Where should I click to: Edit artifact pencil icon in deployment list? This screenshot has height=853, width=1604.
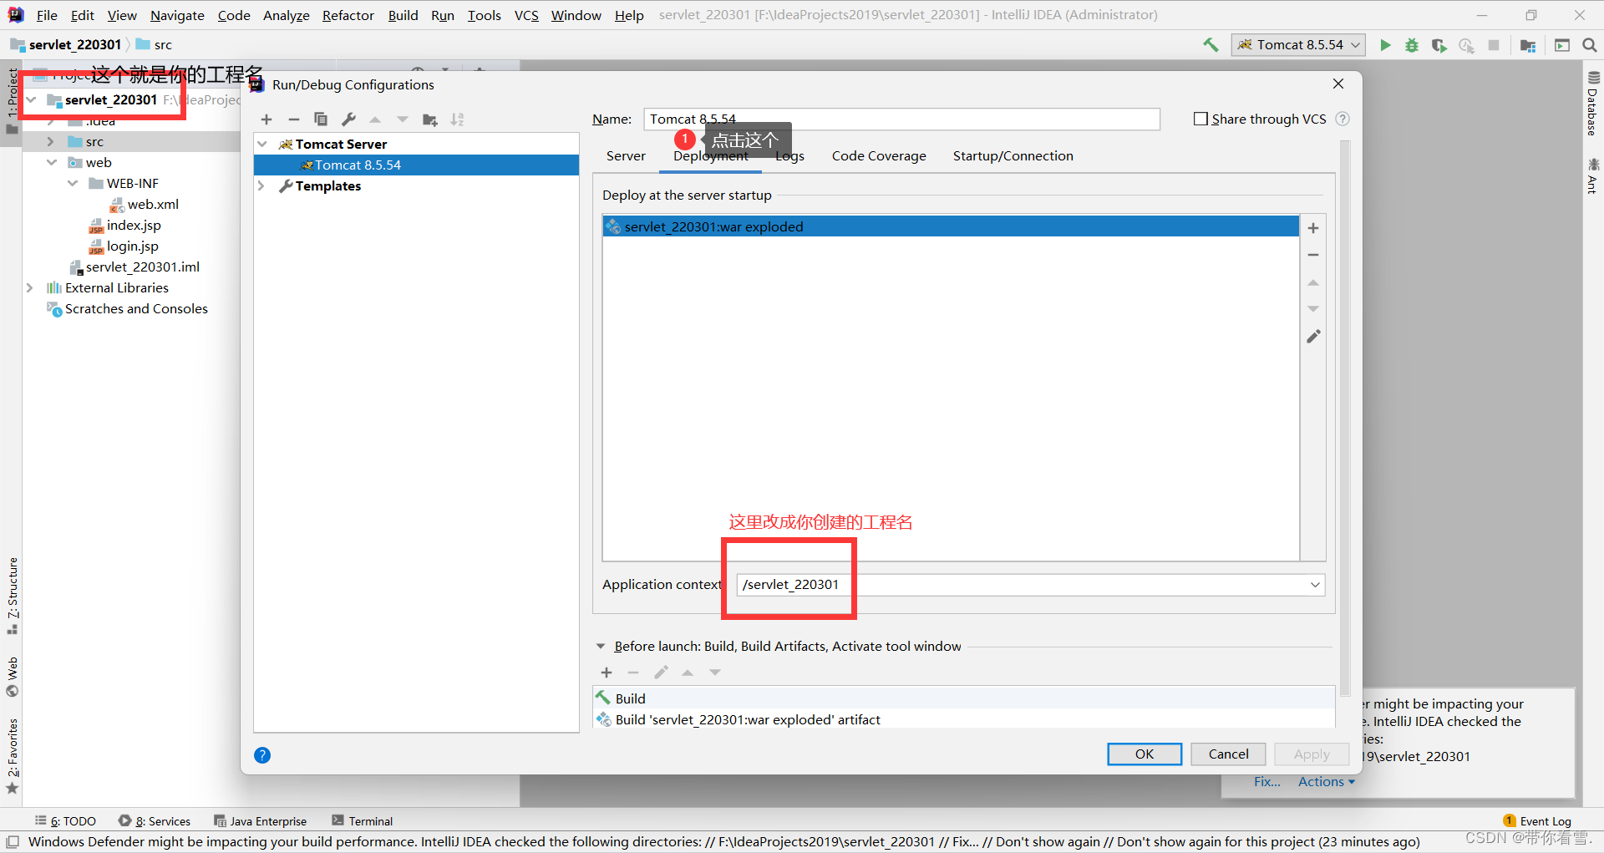click(1313, 336)
